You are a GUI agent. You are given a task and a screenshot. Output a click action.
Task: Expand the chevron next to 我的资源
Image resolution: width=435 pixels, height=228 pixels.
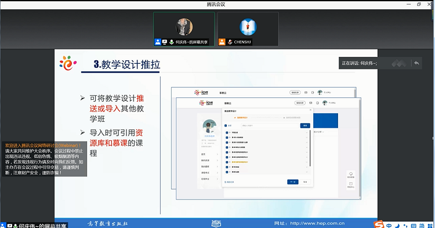click(217, 160)
